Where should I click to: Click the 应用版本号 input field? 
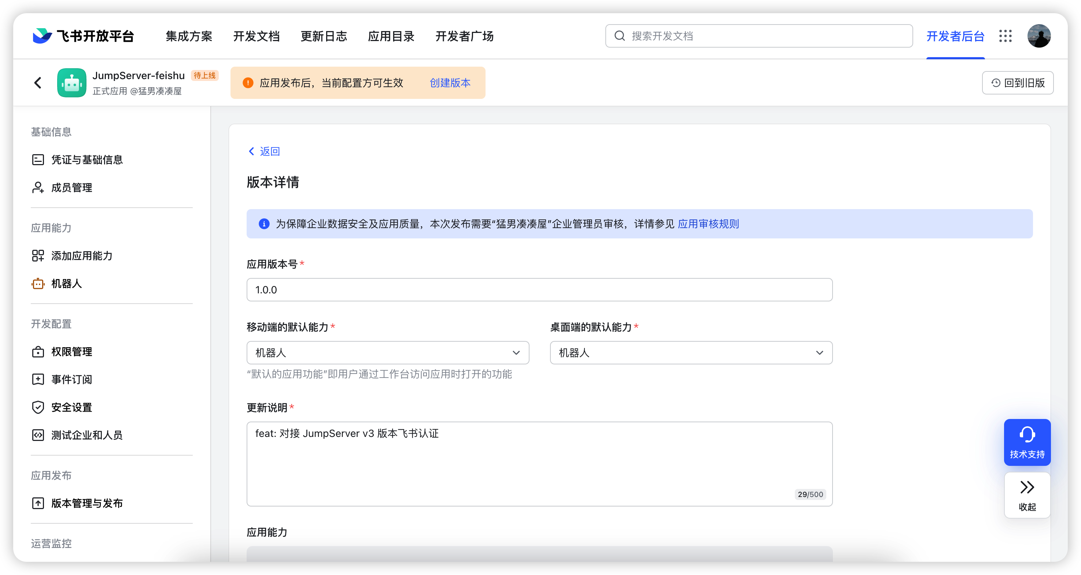click(x=539, y=290)
